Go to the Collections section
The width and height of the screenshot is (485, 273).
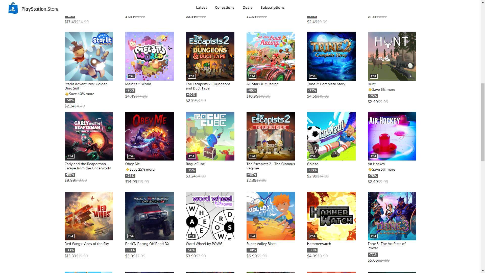pos(225,8)
